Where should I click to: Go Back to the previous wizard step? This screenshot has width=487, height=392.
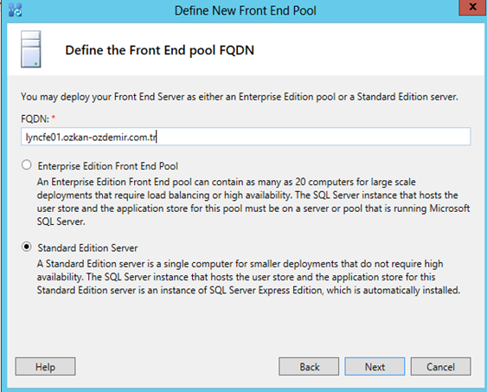pos(309,367)
